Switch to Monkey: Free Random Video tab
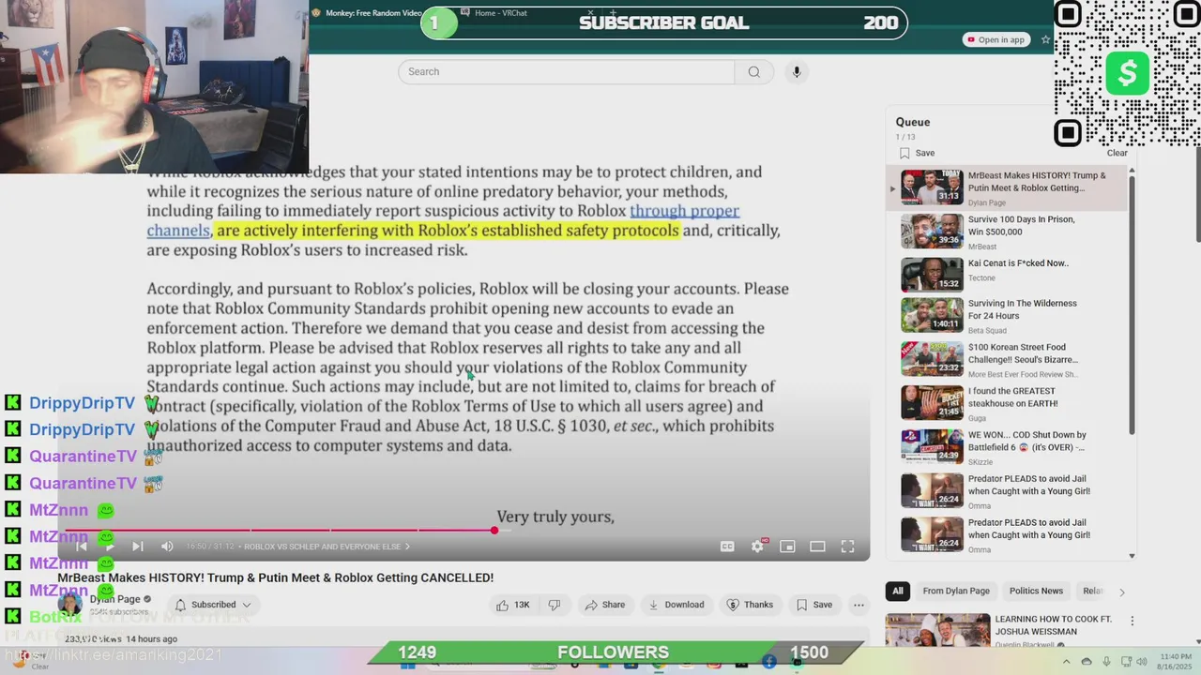 tap(373, 13)
